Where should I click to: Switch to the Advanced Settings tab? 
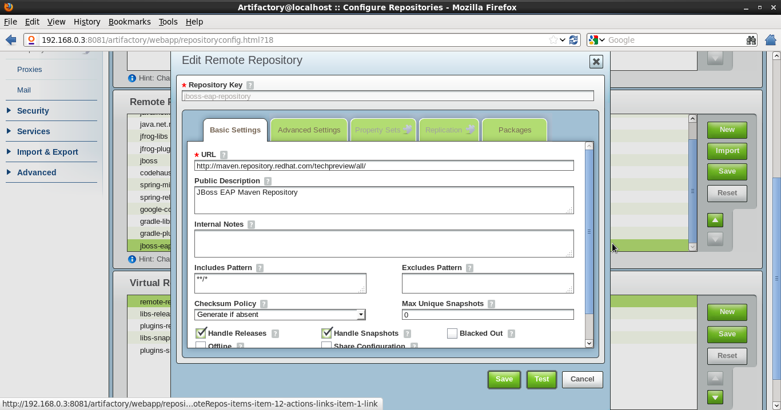pyautogui.click(x=309, y=130)
